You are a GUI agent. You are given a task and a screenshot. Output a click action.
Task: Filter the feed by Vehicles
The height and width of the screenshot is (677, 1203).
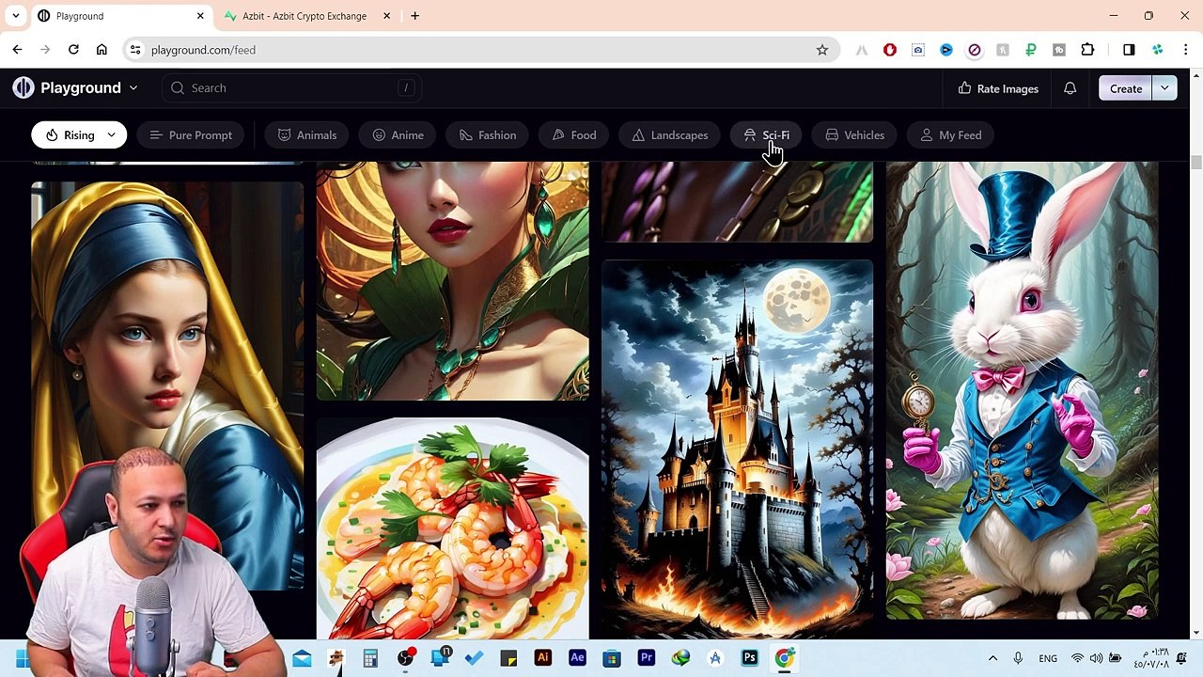tap(855, 135)
